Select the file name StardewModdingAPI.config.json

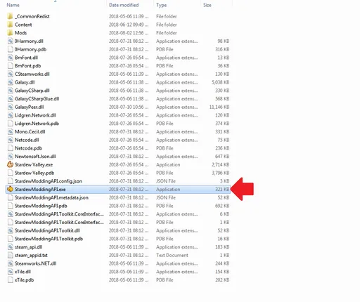tap(49, 181)
